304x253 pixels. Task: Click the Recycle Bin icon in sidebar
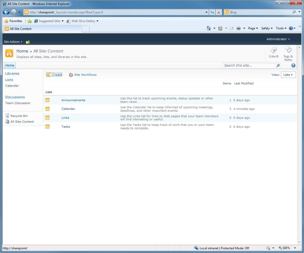[8, 116]
